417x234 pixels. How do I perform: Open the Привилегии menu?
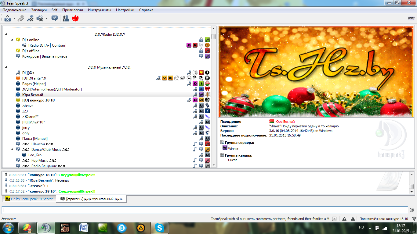(x=73, y=10)
